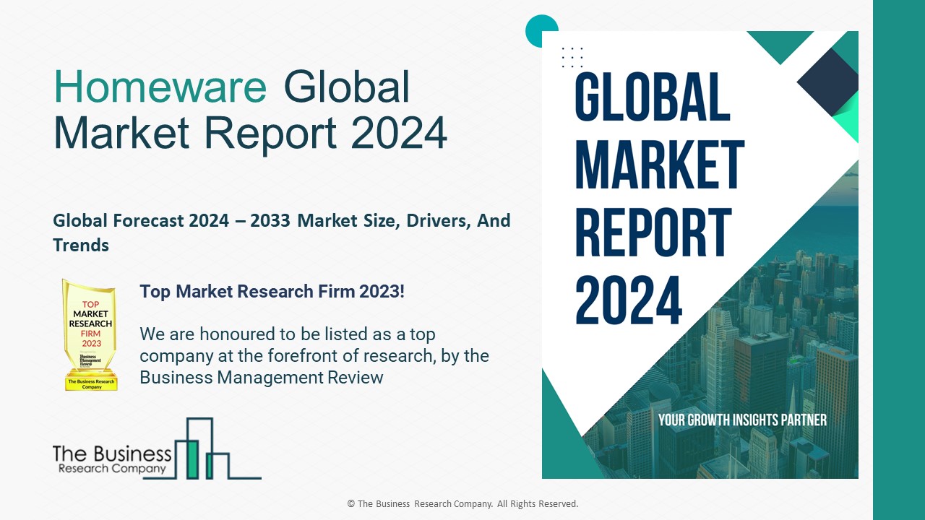
Task: Click the "Top Market Research Firm 2023!" heading
Action: pyautogui.click(x=272, y=291)
